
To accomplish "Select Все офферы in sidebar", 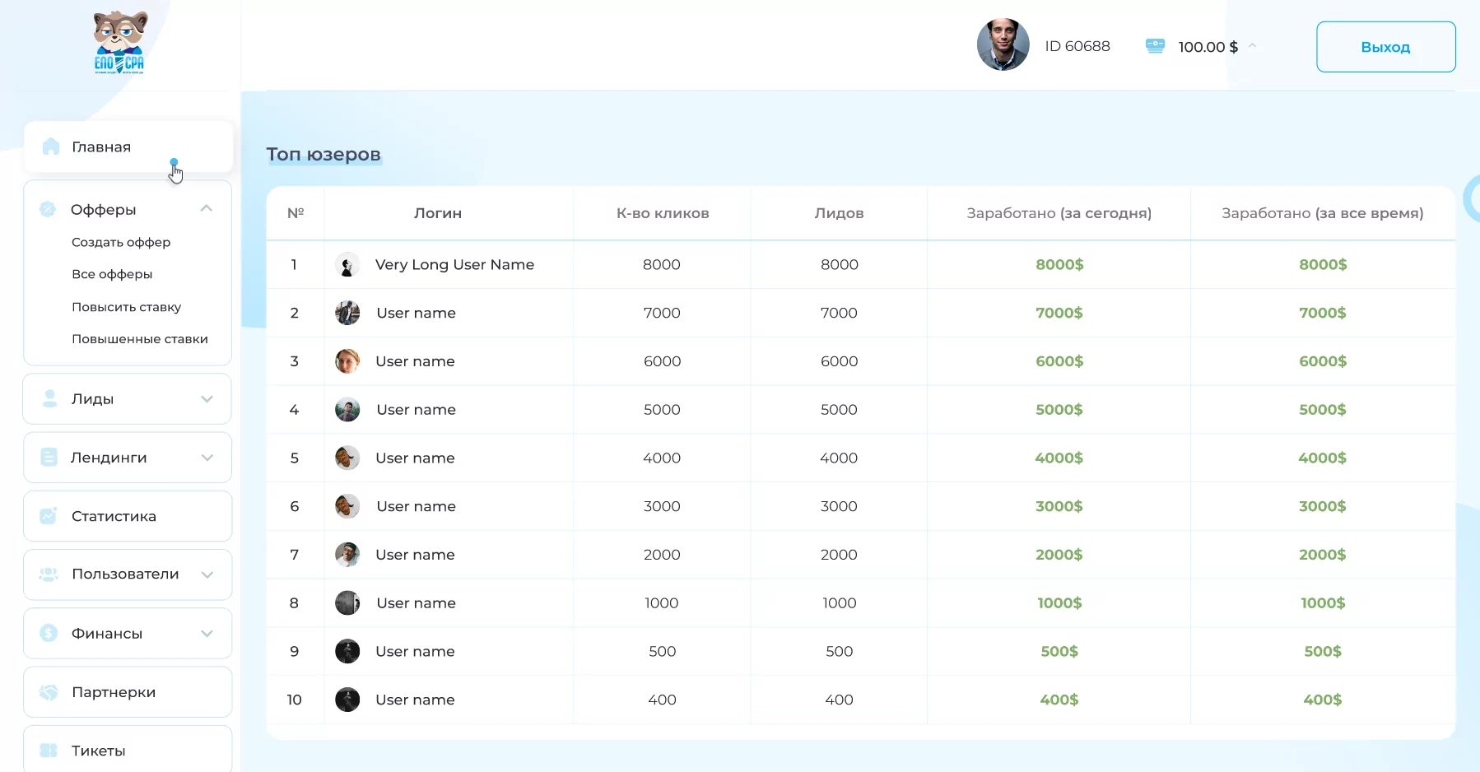I will pos(112,274).
